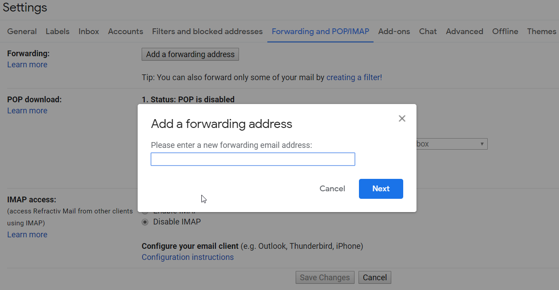Viewport: 559px width, 290px height.
Task: Click the 'Add a forwarding address' dialog heading
Action: pos(222,124)
